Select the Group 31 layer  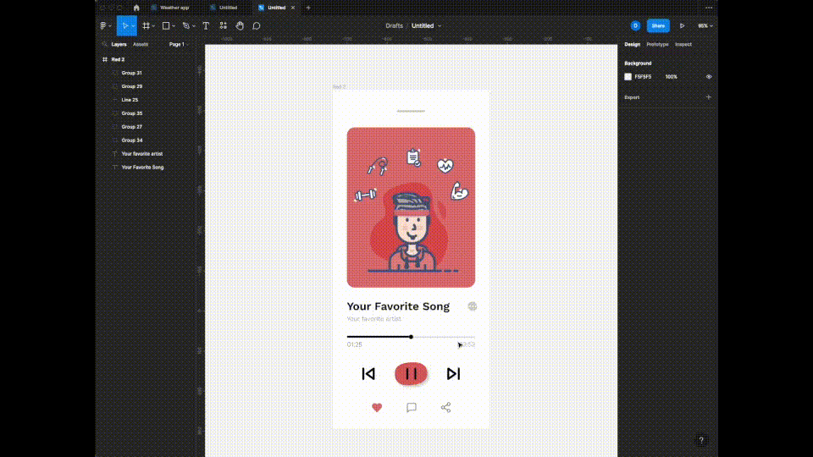click(x=131, y=73)
